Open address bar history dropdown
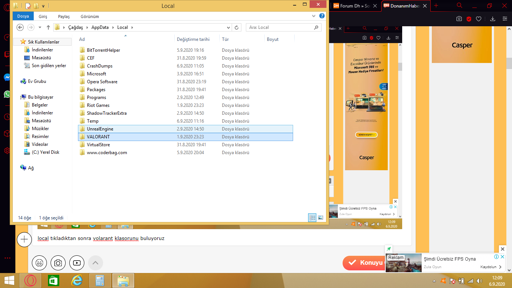Viewport: 512px width, 288px height. click(229, 27)
